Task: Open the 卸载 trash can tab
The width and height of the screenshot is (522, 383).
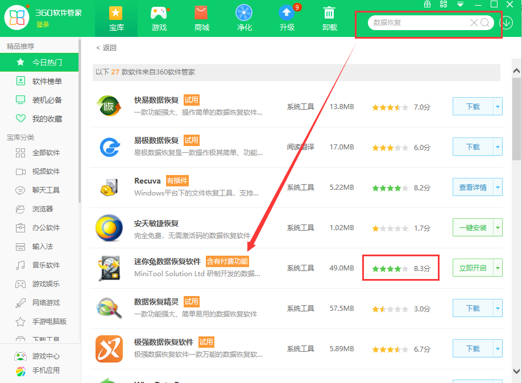Action: pos(329,19)
